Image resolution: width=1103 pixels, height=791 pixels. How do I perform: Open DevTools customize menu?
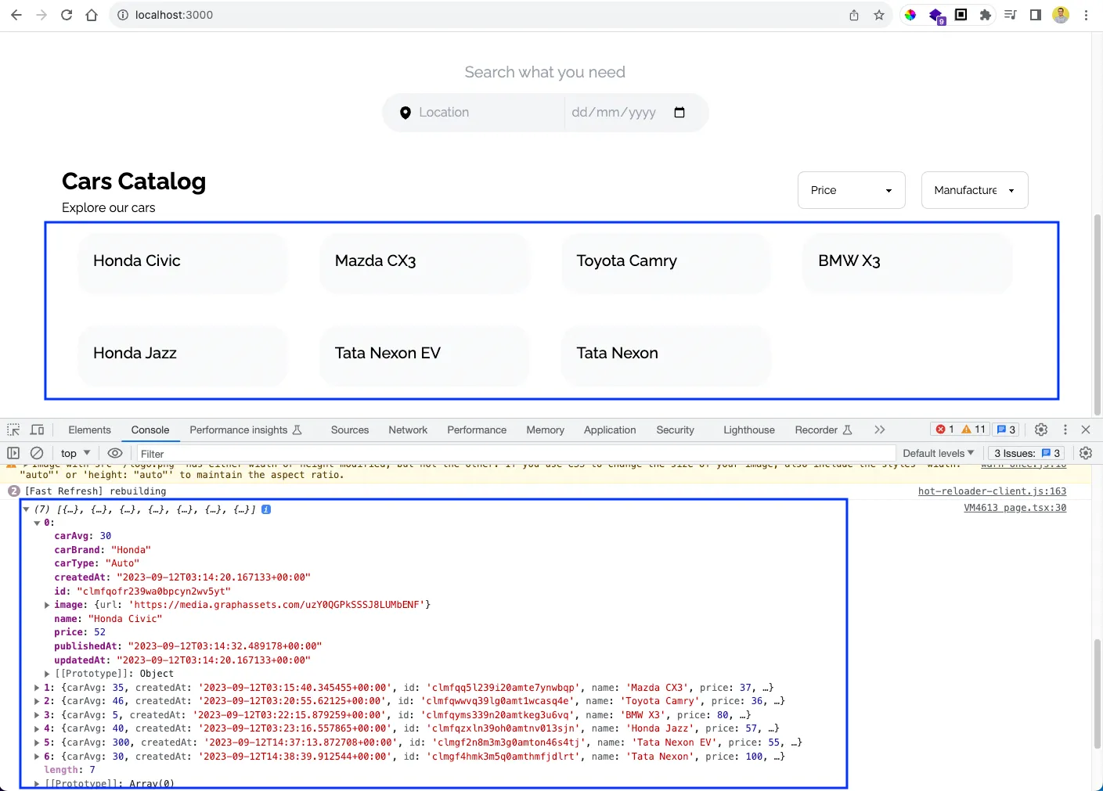coord(1065,430)
